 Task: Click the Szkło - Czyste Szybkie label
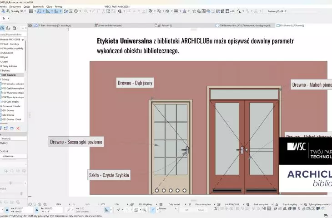[x=109, y=175]
